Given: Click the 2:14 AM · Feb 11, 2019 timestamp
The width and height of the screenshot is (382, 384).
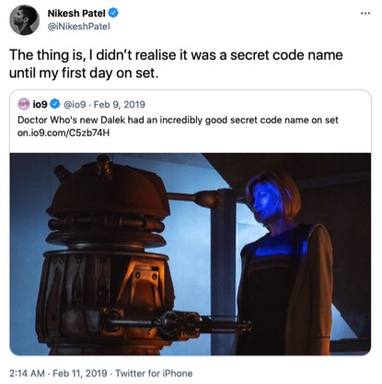Looking at the screenshot, I should click(x=58, y=373).
